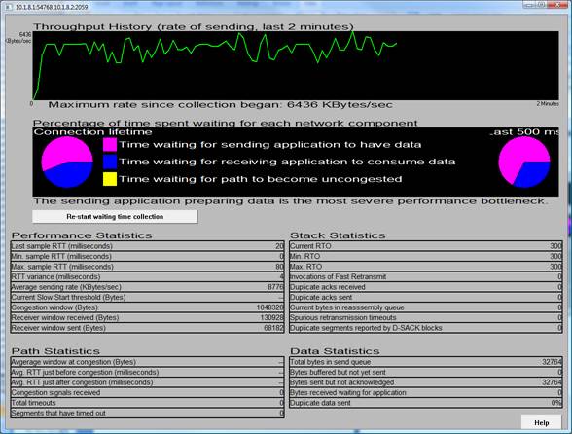Click Re-start waiting time collection button

coord(115,216)
